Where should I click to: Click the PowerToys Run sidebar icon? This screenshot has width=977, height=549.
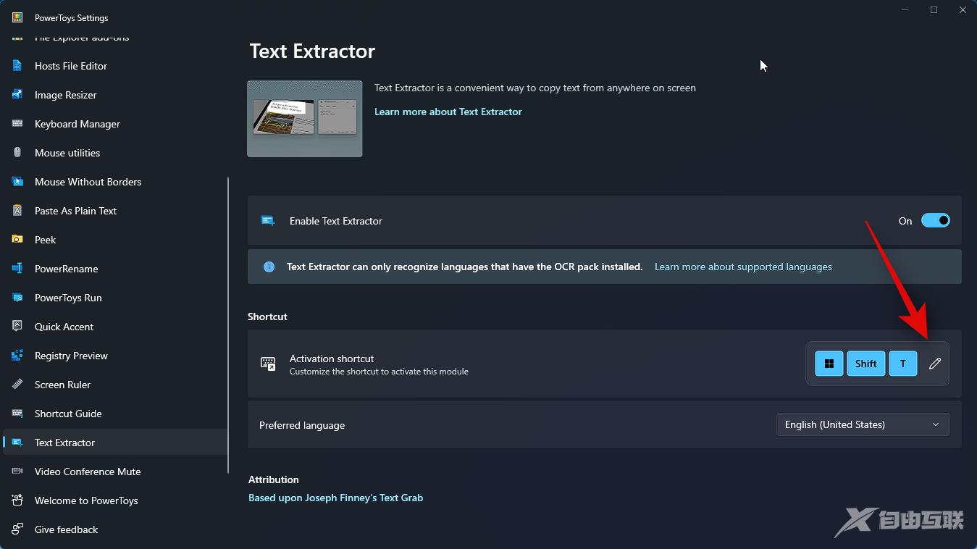coord(17,298)
